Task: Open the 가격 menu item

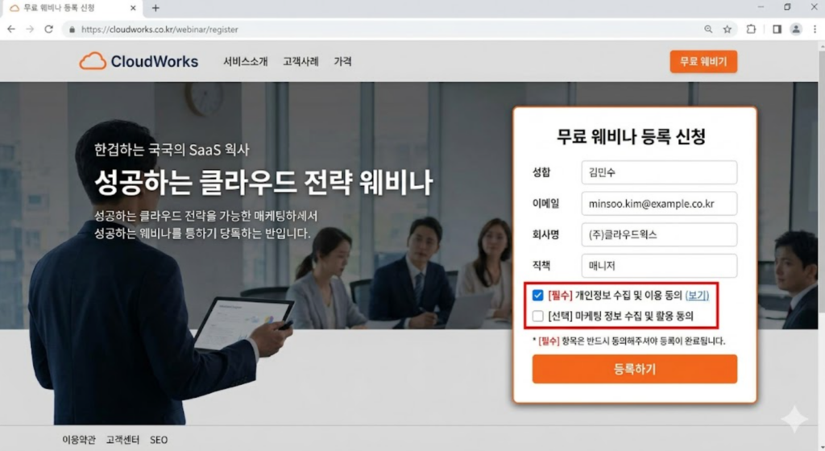Action: point(342,61)
